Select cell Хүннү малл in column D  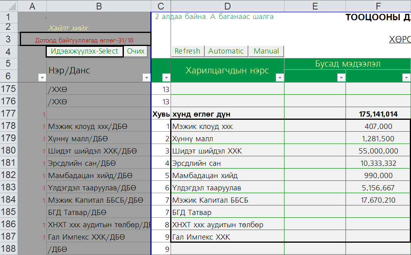click(x=228, y=139)
